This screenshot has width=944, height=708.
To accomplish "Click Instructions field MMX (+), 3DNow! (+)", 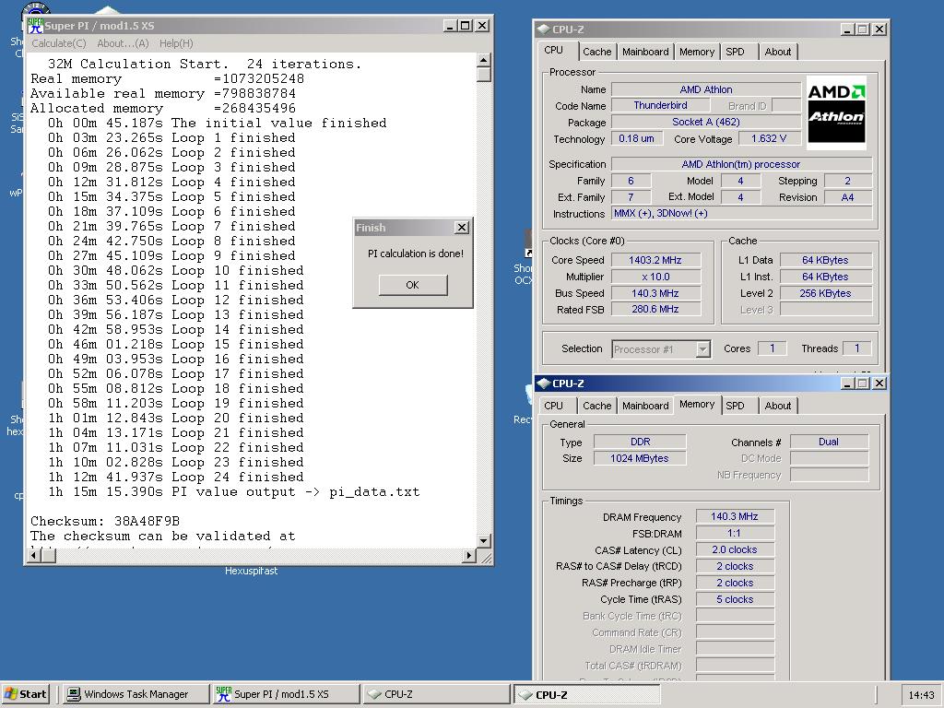I will click(742, 213).
